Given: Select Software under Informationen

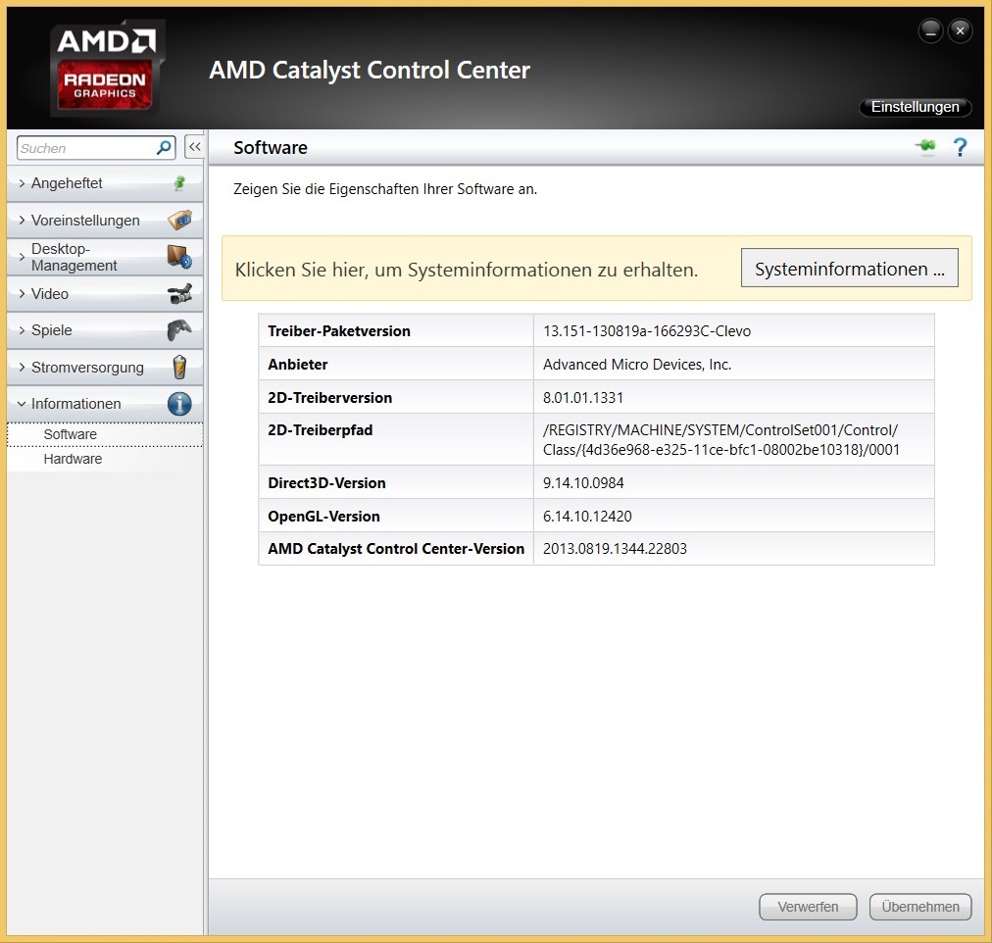Looking at the screenshot, I should point(105,434).
